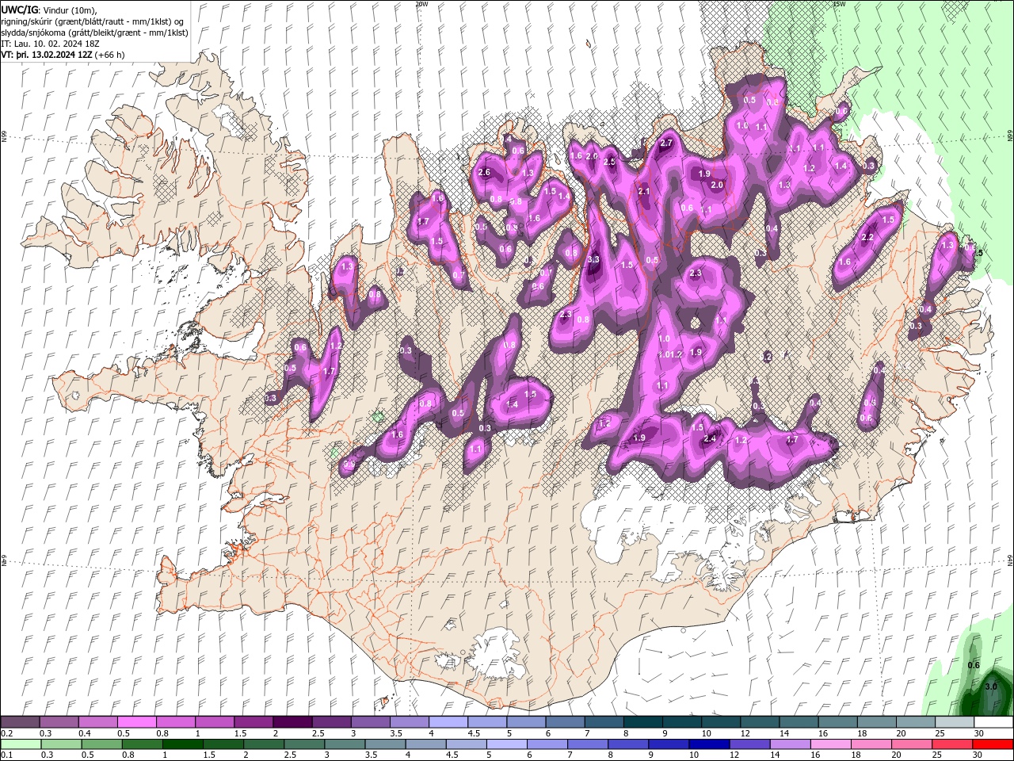Select the 'VT: þri. 13.02.2024 12Z' valid time text

pos(46,55)
